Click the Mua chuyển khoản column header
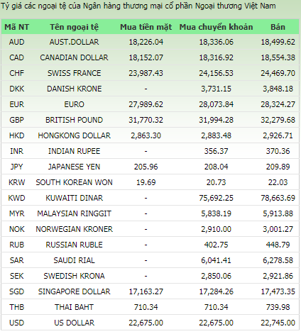The width and height of the screenshot is (301, 334). [x=216, y=27]
